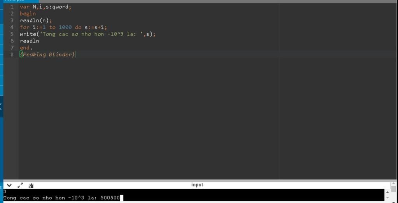398x203 pixels.
Task: Click the bare 'readln' on line 6
Action: [x=30, y=41]
